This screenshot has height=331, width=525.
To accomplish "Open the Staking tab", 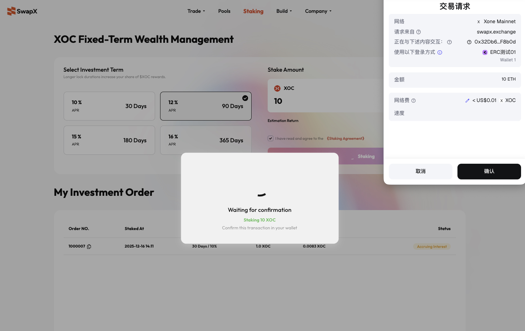I will point(253,11).
